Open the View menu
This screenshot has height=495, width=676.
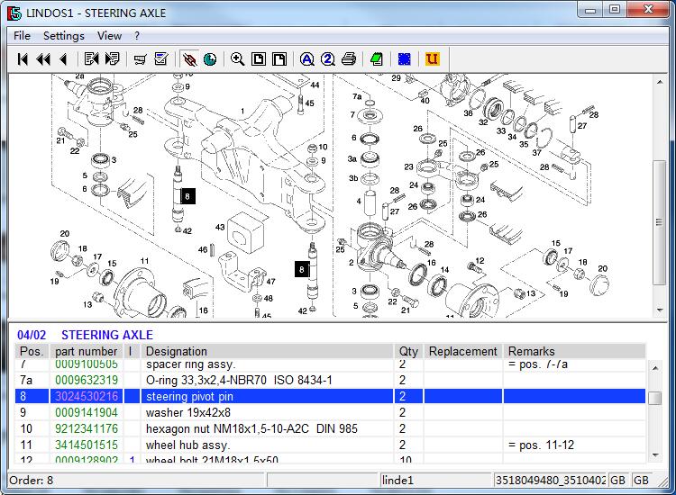(109, 36)
